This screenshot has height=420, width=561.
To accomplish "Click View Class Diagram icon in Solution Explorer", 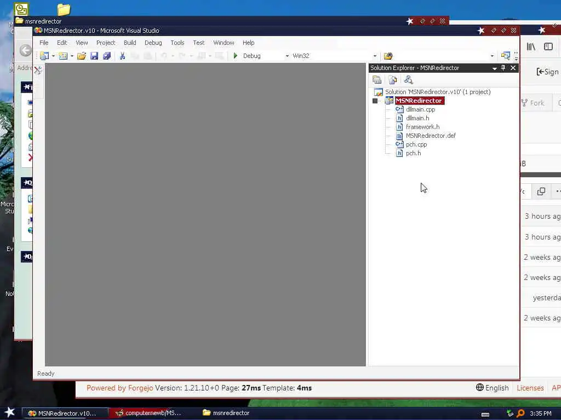I will (x=409, y=80).
